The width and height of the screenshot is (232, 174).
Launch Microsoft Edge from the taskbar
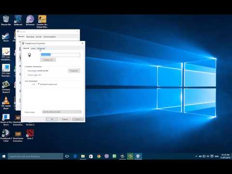[x=75, y=156]
